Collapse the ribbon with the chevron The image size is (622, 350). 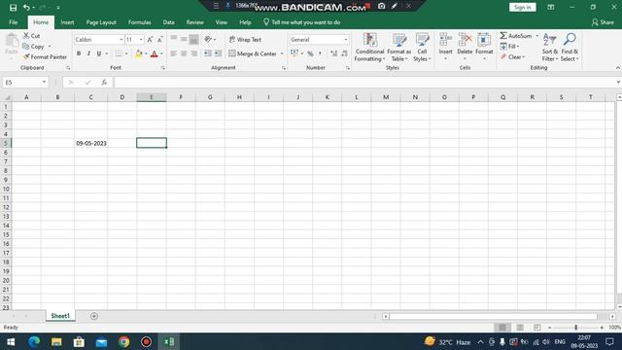click(618, 68)
